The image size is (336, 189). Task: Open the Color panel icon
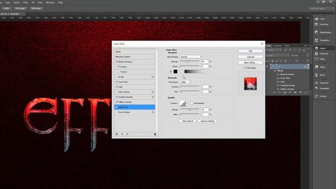tap(317, 19)
